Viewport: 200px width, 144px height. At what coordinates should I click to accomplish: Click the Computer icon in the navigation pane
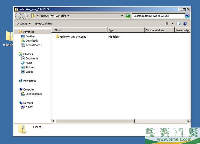pyautogui.click(x=21, y=89)
